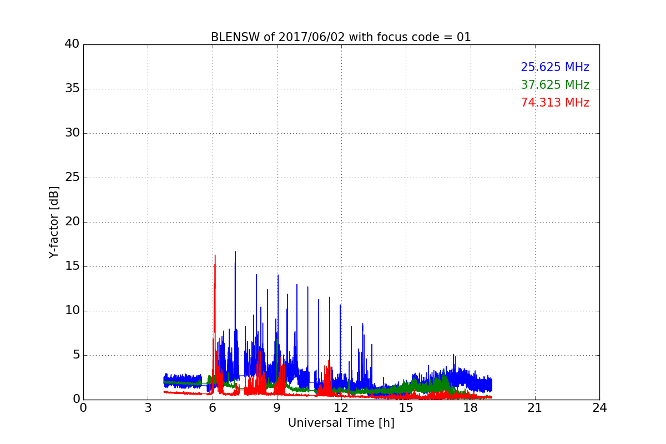This screenshot has height=444, width=666.
Task: Click y-axis tick label 10
Action: 72,311
